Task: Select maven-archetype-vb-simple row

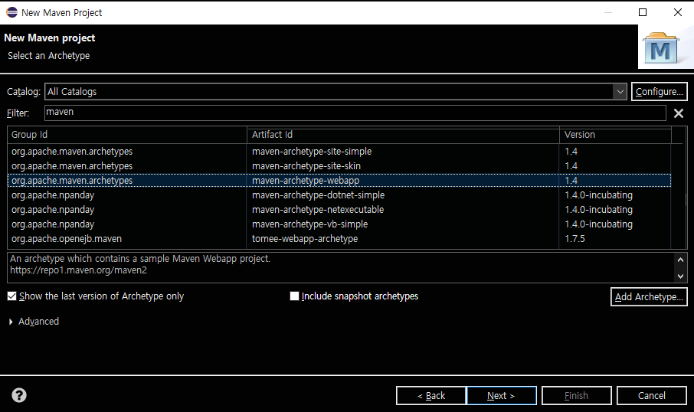Action: click(339, 224)
